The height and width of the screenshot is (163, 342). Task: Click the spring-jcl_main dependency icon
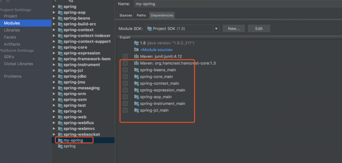tap(136, 110)
